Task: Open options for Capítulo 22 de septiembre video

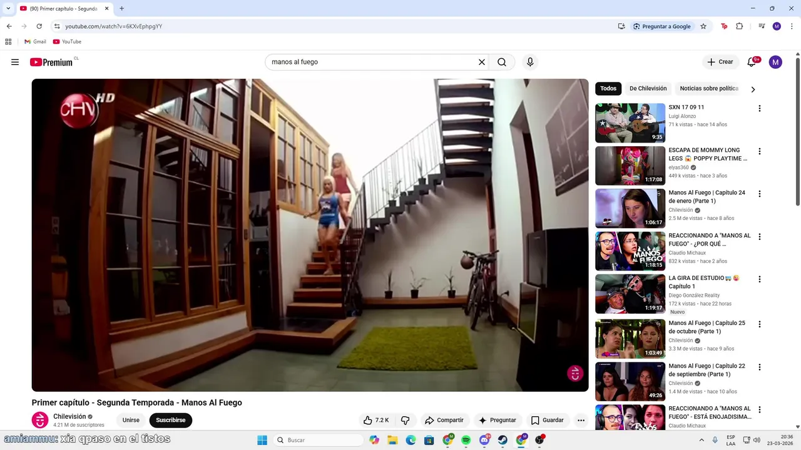Action: 760,367
